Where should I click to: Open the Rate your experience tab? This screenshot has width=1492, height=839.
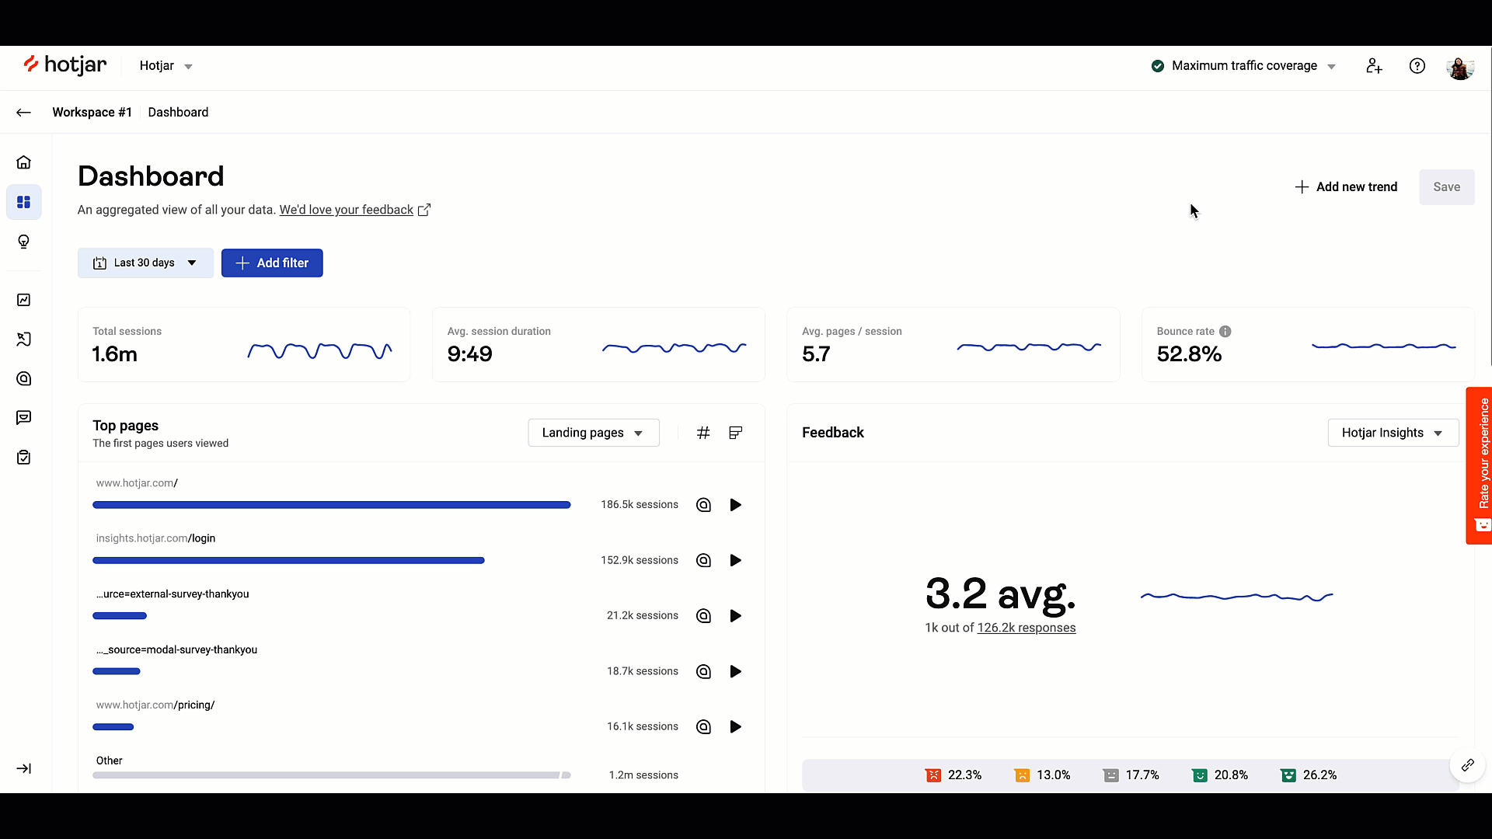click(1479, 466)
